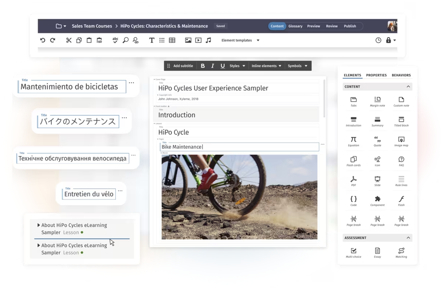Open the Glossary tab
Screen dimensions: 442x289
click(x=295, y=26)
